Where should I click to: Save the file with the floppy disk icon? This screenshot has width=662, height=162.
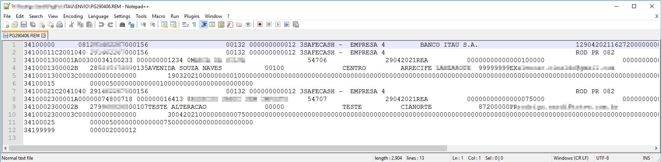tap(24, 24)
